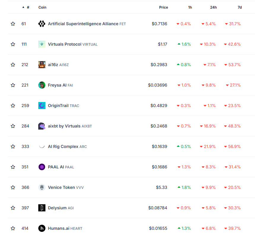This screenshot has width=255, height=236.
Task: Sort by the 7d column header
Action: 240,7
